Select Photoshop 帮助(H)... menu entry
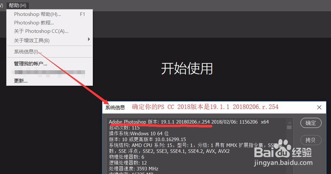Viewport: 331px width, 174px height. pos(50,14)
